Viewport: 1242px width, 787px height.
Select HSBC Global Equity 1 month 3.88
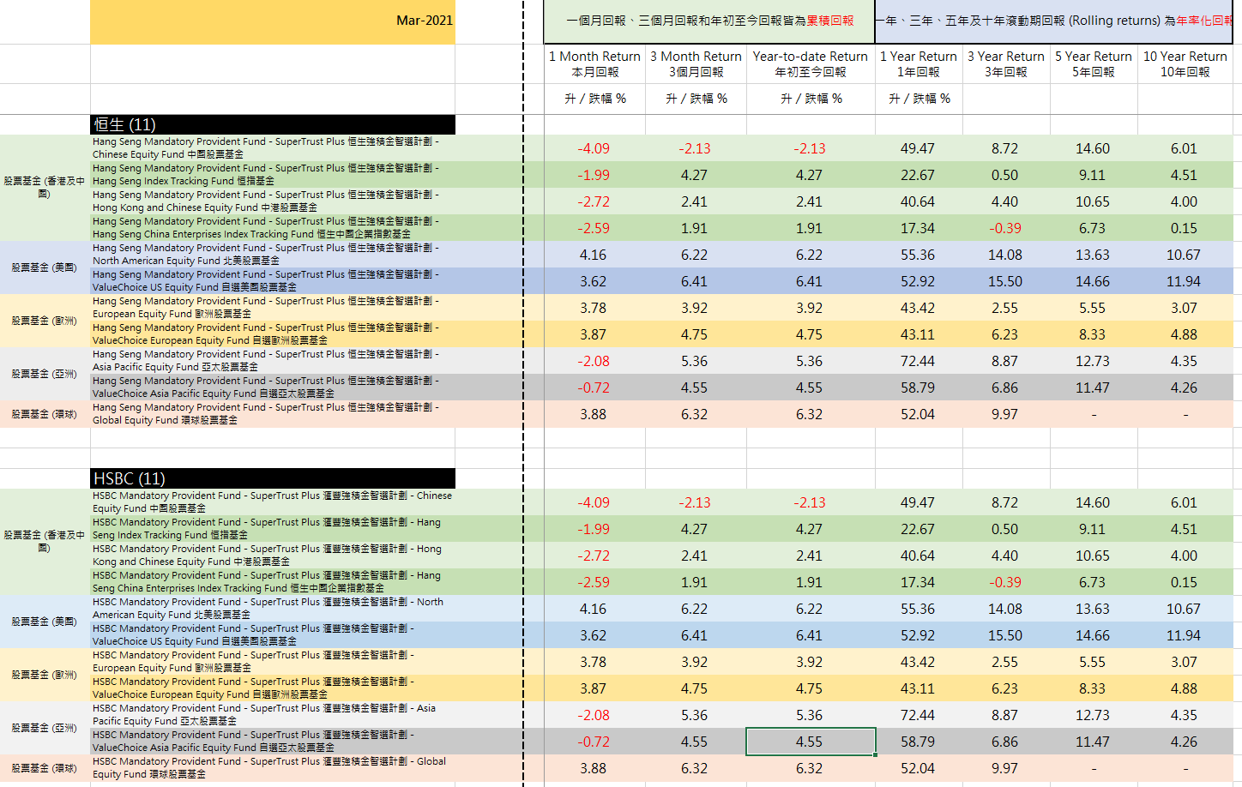click(594, 768)
